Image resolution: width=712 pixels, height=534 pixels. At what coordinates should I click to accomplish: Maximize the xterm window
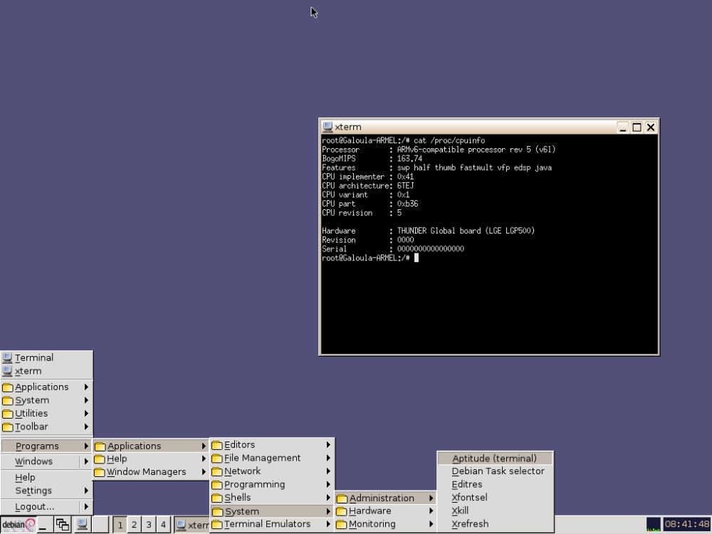click(637, 127)
